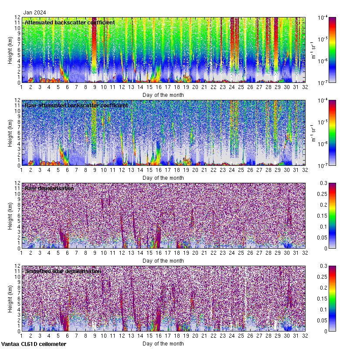
Task: Click the 0.25 tick on smoothed depolarisation colorbar
Action: 322,277
